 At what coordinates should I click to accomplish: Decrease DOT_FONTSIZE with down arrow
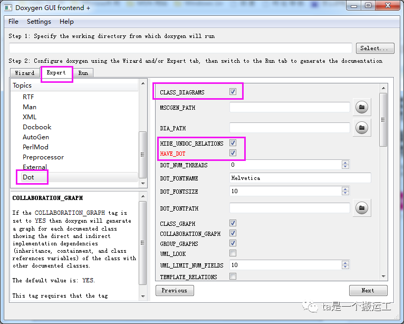click(x=345, y=193)
